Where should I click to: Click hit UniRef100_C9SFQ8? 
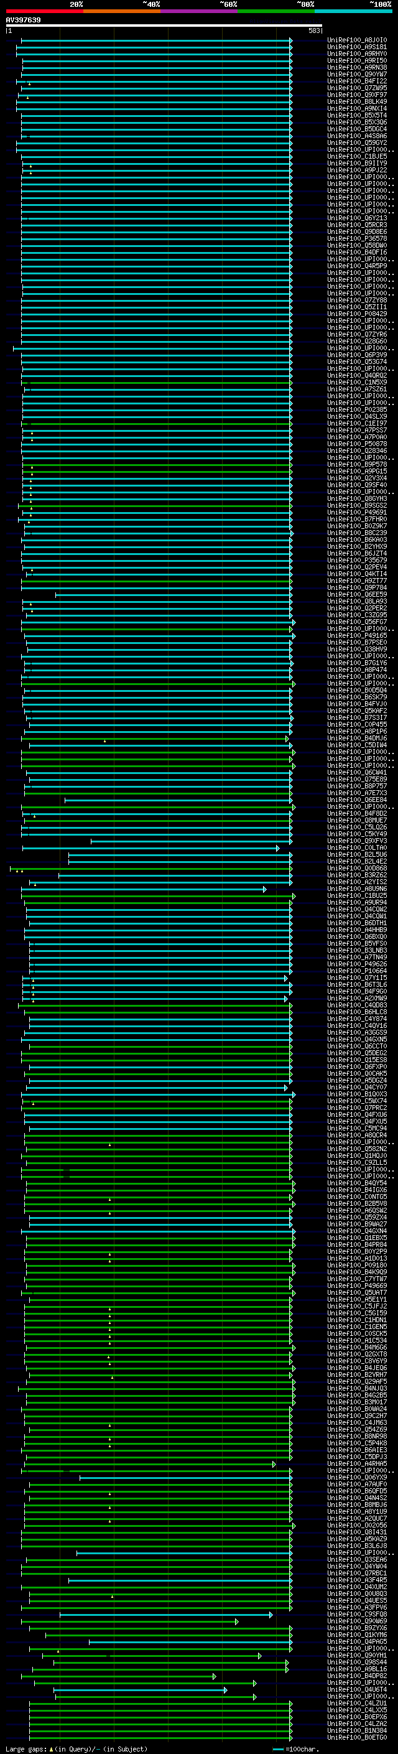click(x=357, y=1614)
